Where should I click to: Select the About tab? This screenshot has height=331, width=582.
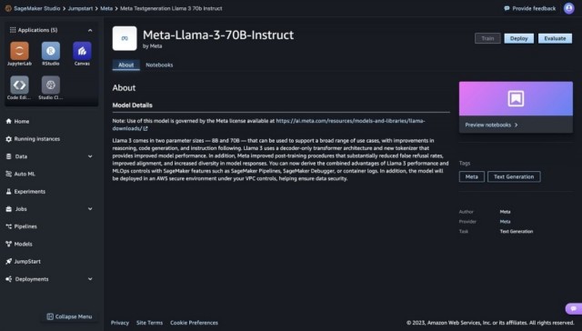click(x=125, y=65)
